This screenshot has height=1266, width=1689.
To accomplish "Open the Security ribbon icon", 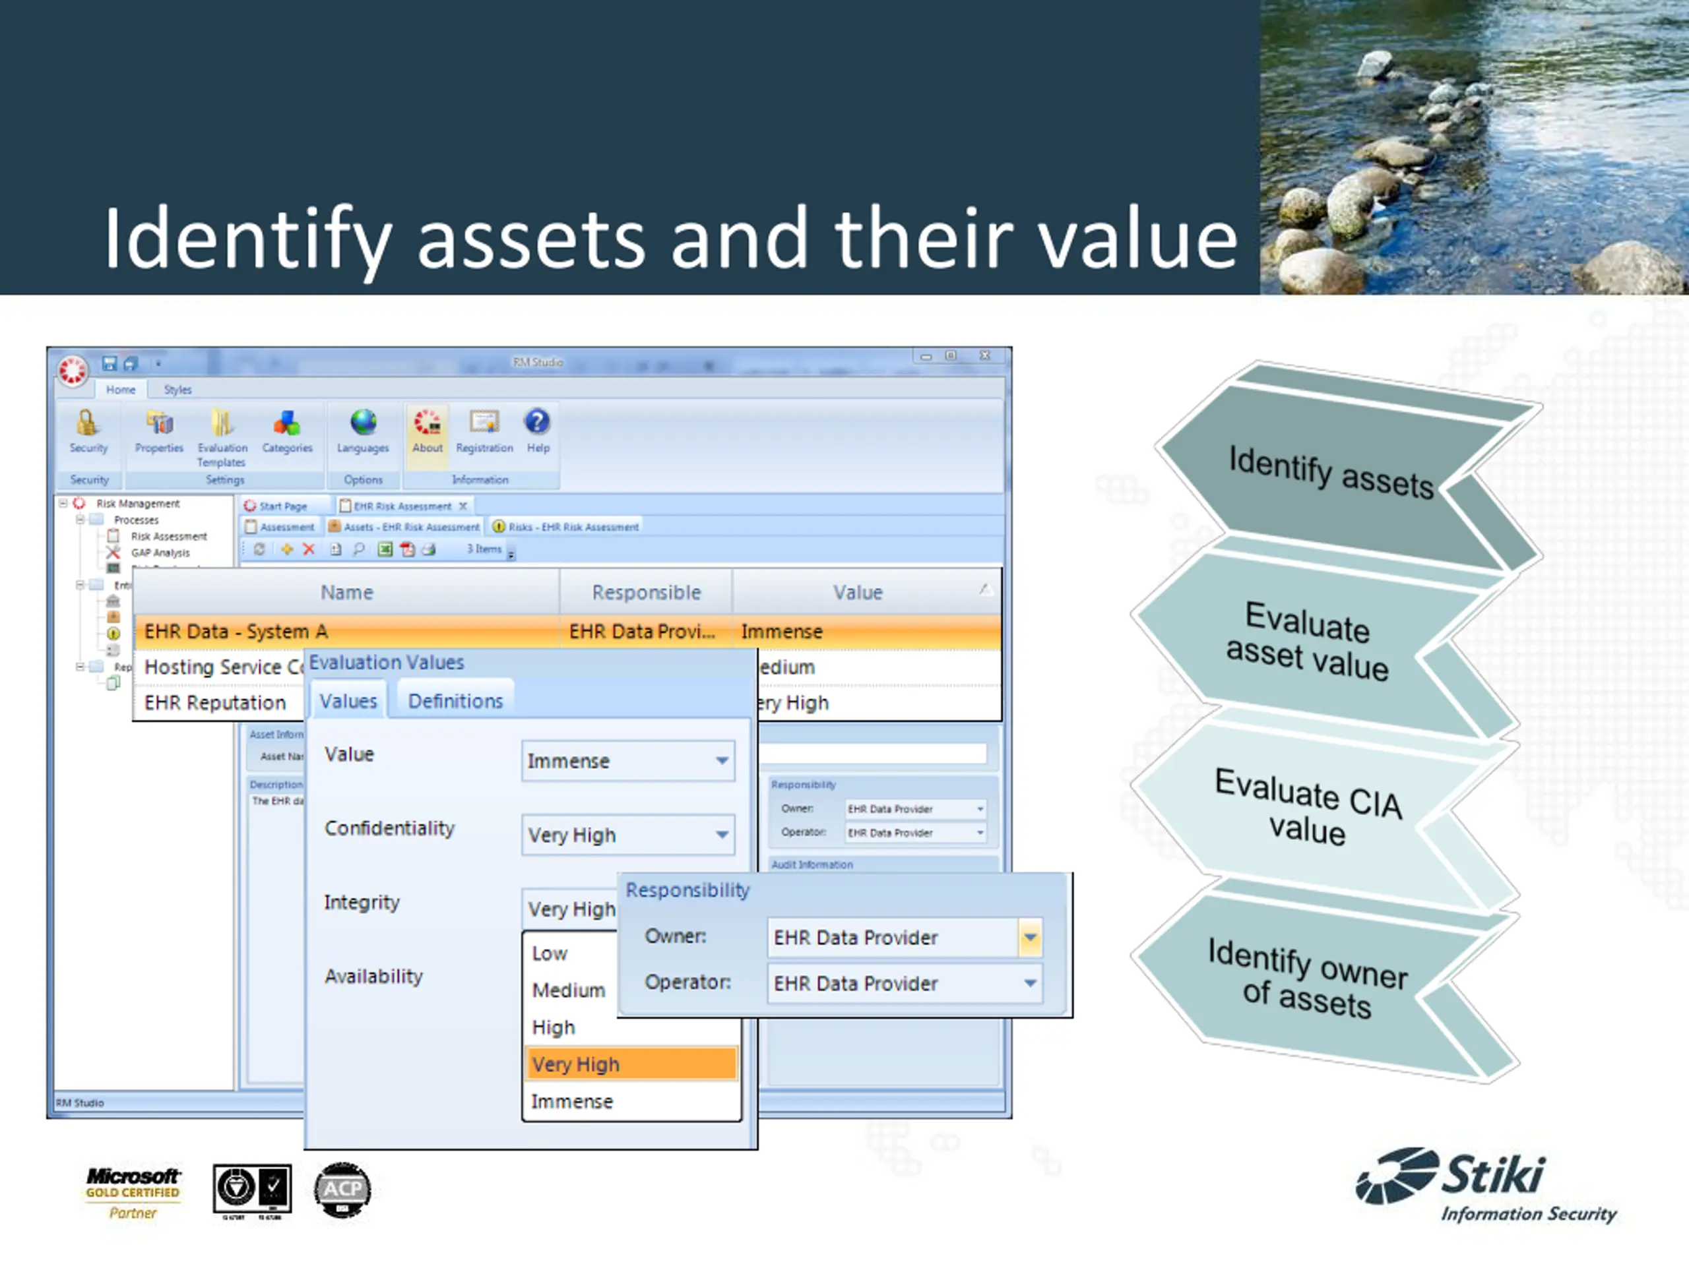I will point(88,424).
